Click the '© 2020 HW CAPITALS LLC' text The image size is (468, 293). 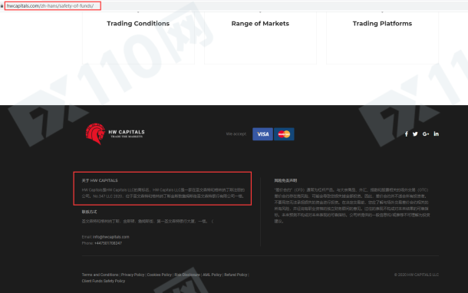click(x=417, y=275)
